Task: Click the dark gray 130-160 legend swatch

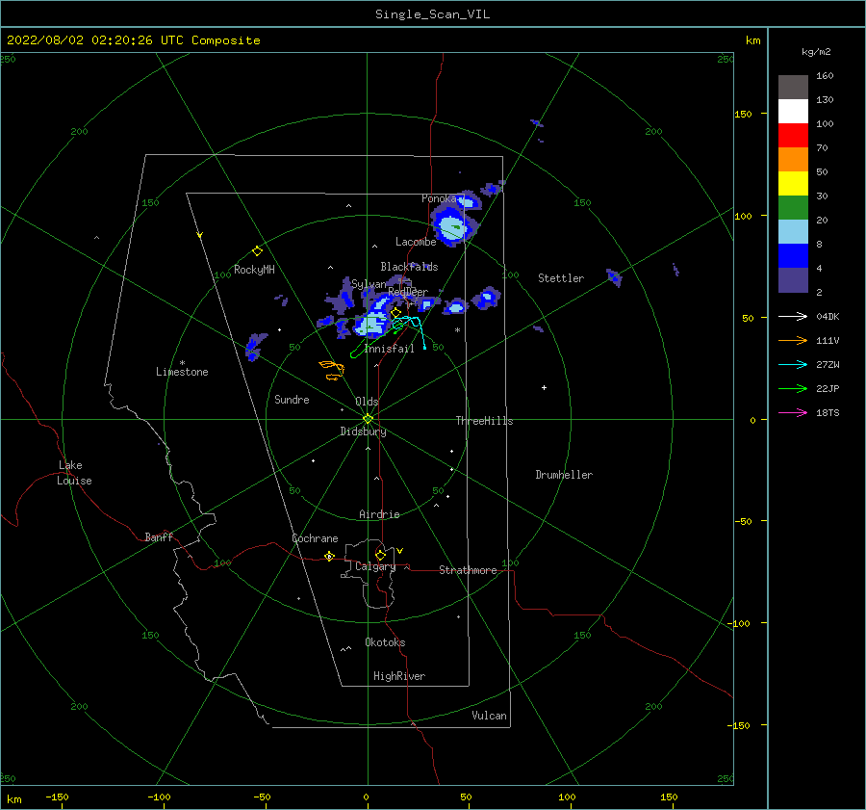Action: [793, 87]
